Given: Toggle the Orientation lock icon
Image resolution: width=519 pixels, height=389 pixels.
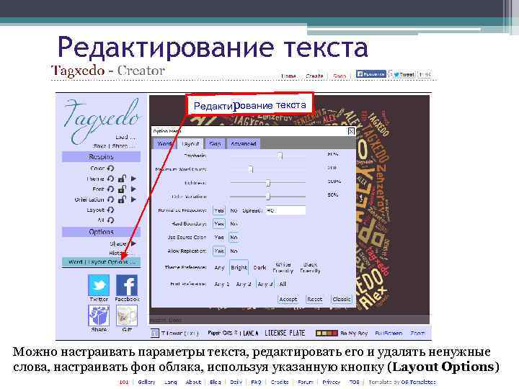Looking at the screenshot, I should click(122, 200).
